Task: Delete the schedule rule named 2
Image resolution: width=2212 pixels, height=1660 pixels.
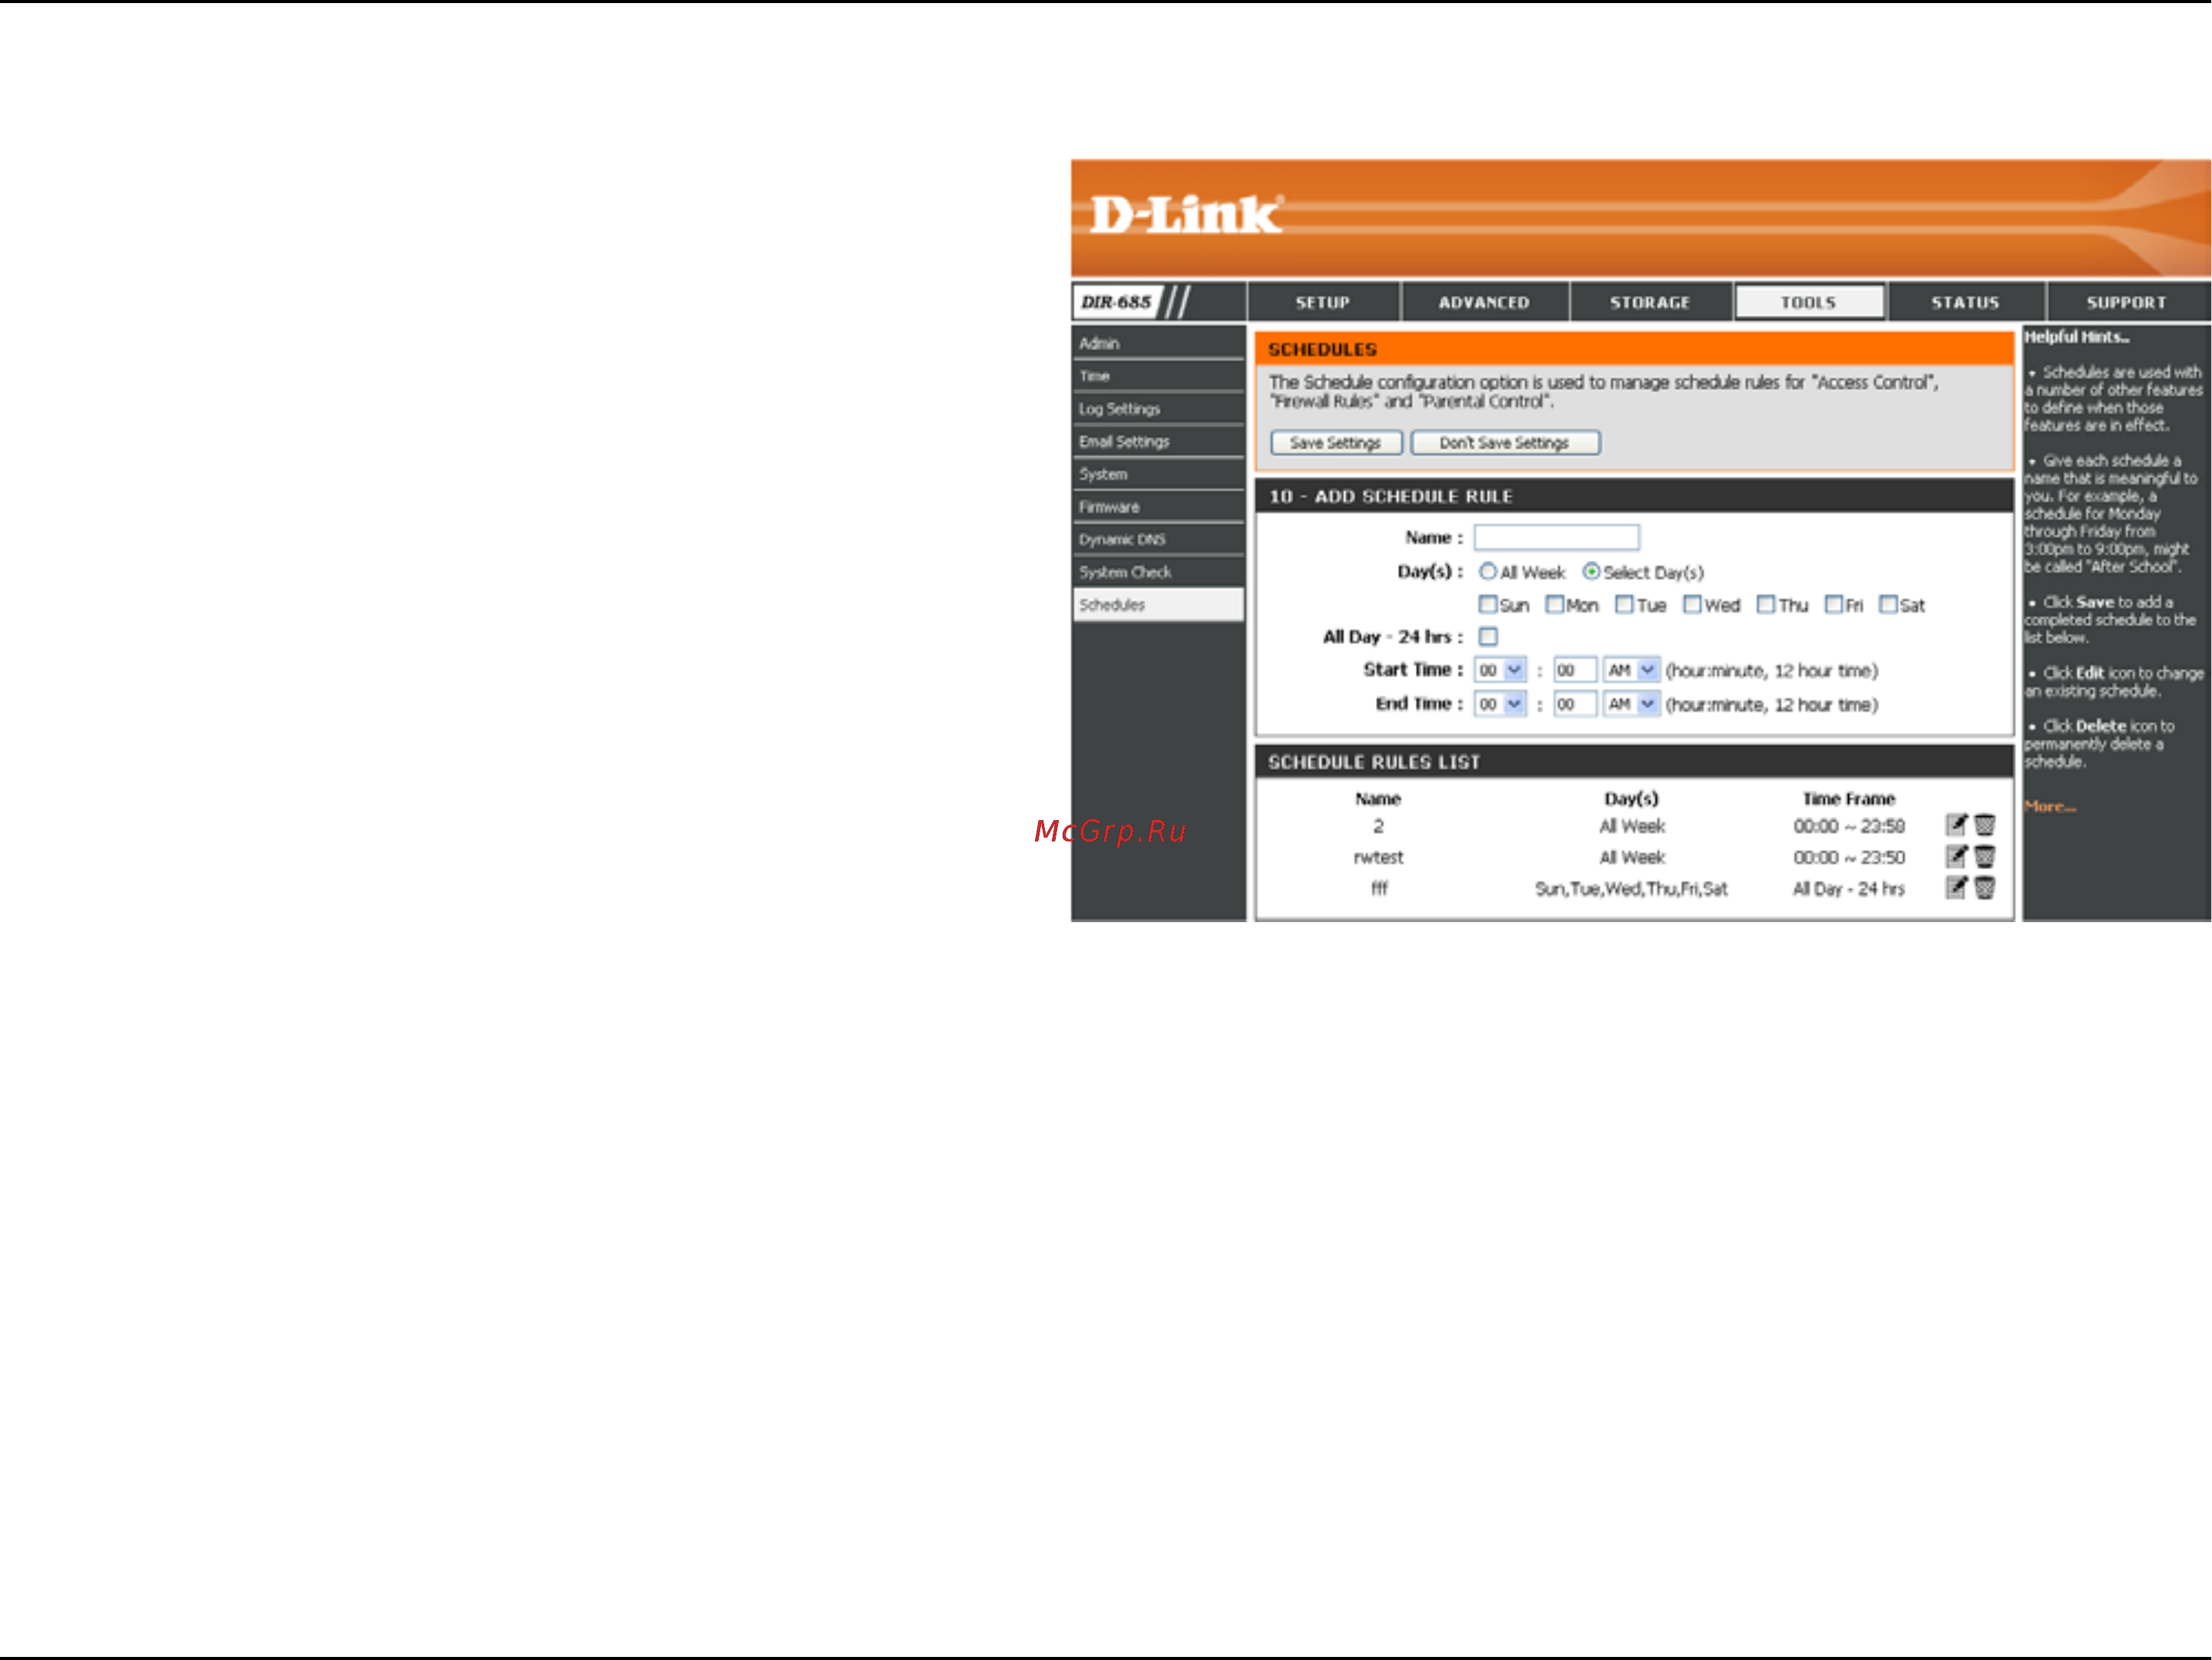Action: pos(1985,825)
